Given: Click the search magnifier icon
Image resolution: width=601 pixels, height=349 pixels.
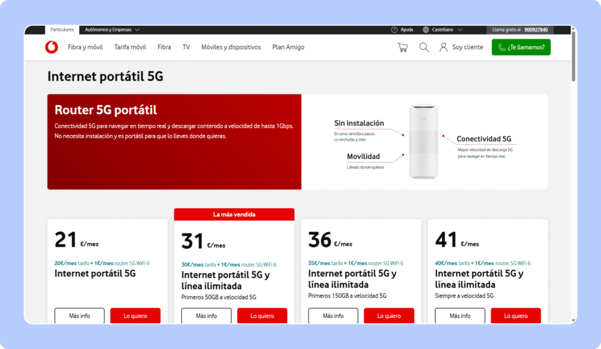Looking at the screenshot, I should (x=424, y=48).
